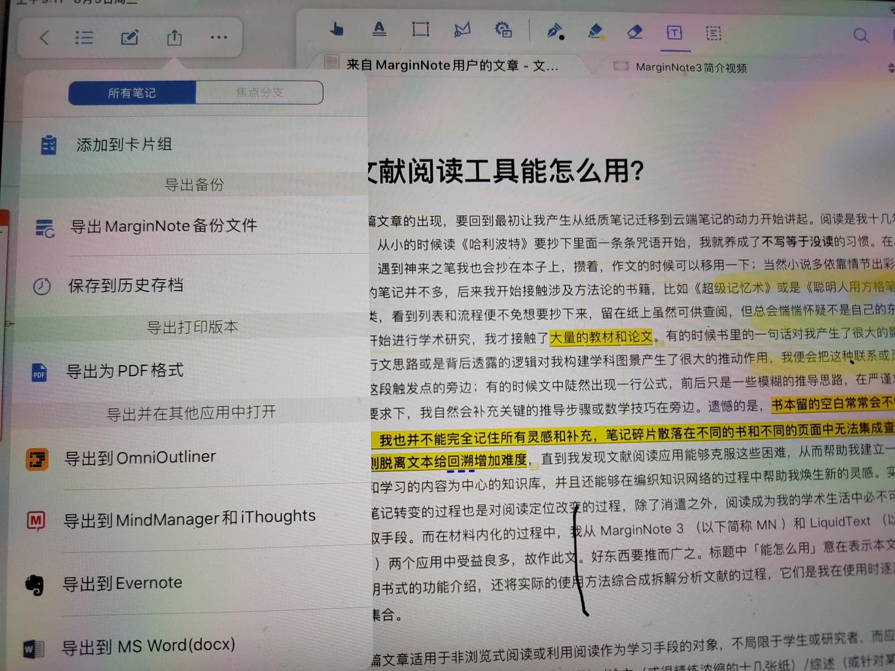Viewport: 895px width, 671px height.
Task: Choose 添加到卡片组
Action: pyautogui.click(x=196, y=145)
